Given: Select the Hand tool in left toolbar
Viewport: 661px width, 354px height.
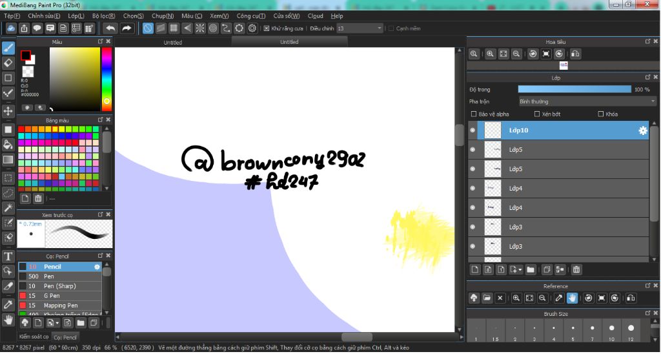Looking at the screenshot, I should click(x=8, y=320).
